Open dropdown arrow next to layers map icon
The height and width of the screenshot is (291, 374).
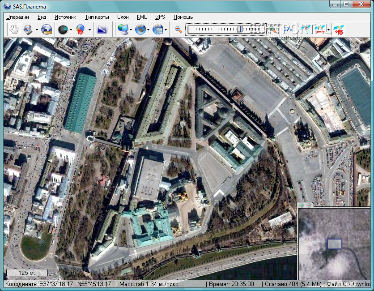[x=166, y=30]
